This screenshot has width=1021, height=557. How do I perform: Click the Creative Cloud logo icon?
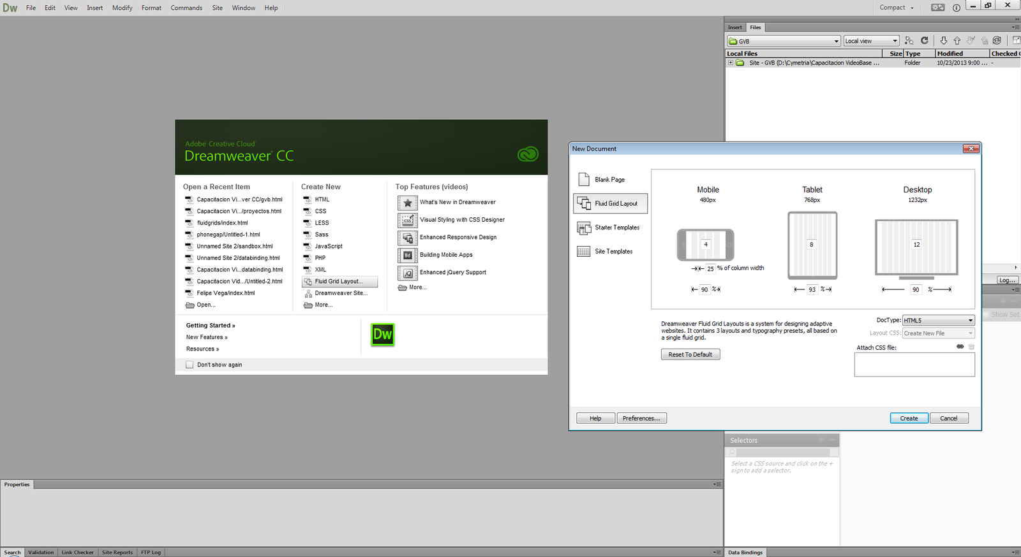(x=528, y=154)
